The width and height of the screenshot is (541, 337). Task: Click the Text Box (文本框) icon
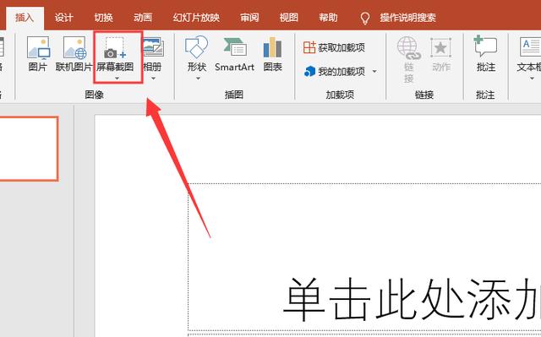(x=530, y=46)
